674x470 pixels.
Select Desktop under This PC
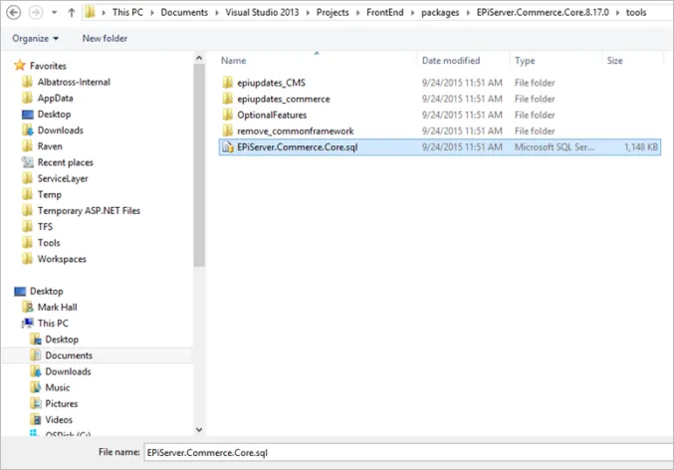point(62,340)
